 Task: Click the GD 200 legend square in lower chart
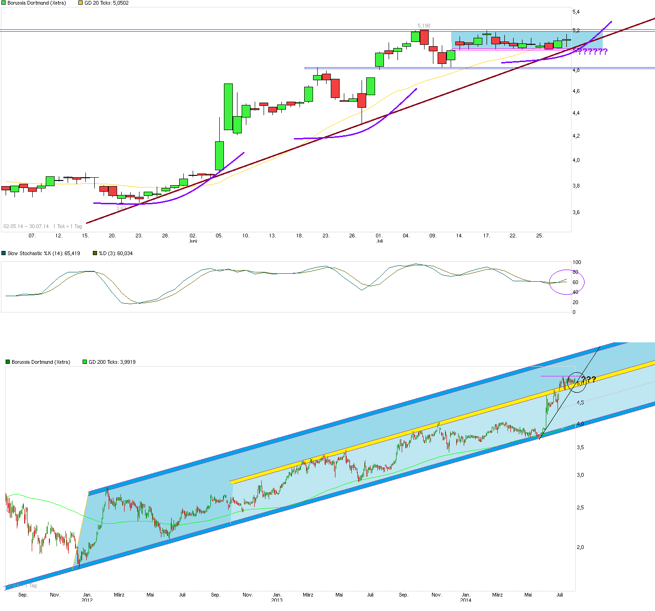[85, 362]
